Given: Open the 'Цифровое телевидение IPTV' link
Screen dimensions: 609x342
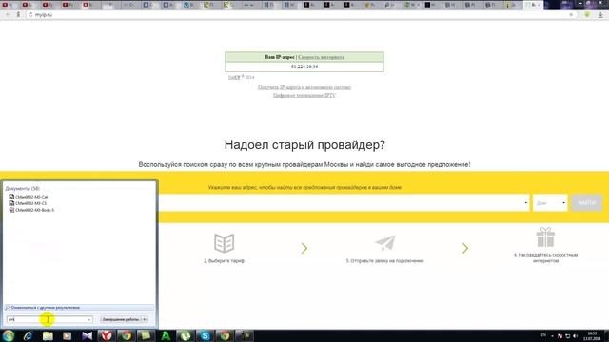Looking at the screenshot, I should 304,95.
